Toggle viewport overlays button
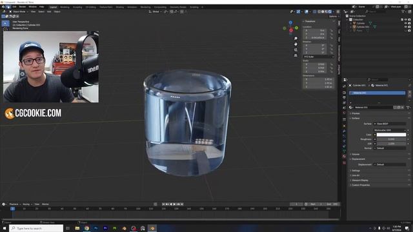 (x=307, y=12)
